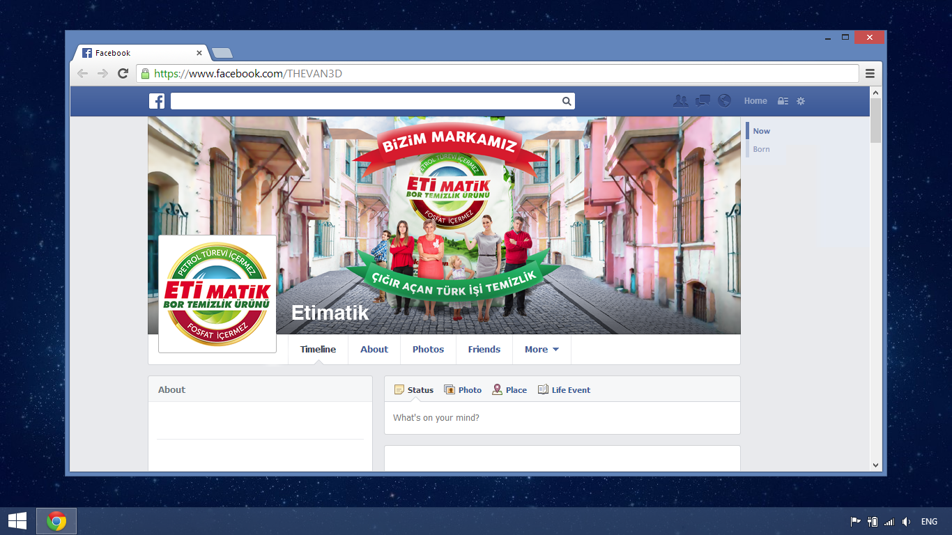Image resolution: width=952 pixels, height=535 pixels.
Task: Close the Facebook browser tab
Action: pyautogui.click(x=199, y=53)
